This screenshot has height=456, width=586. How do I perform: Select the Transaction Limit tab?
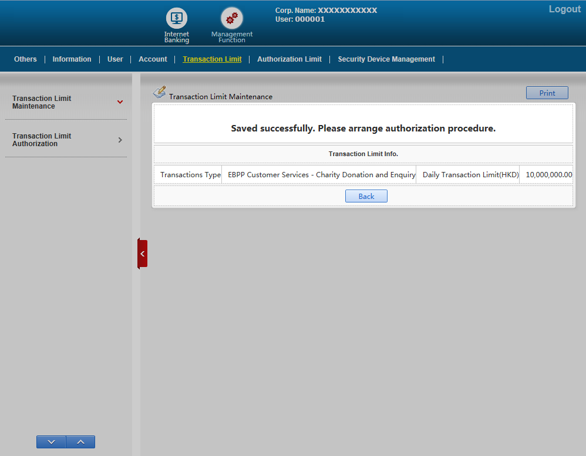(x=212, y=59)
